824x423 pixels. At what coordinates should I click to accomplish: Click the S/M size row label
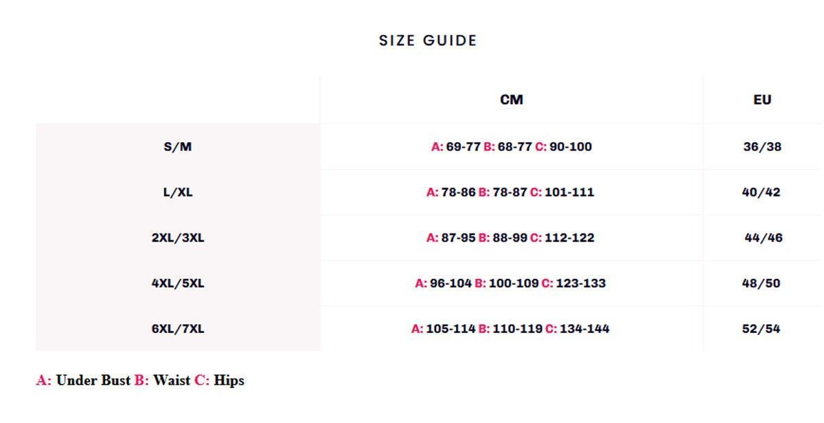(178, 146)
